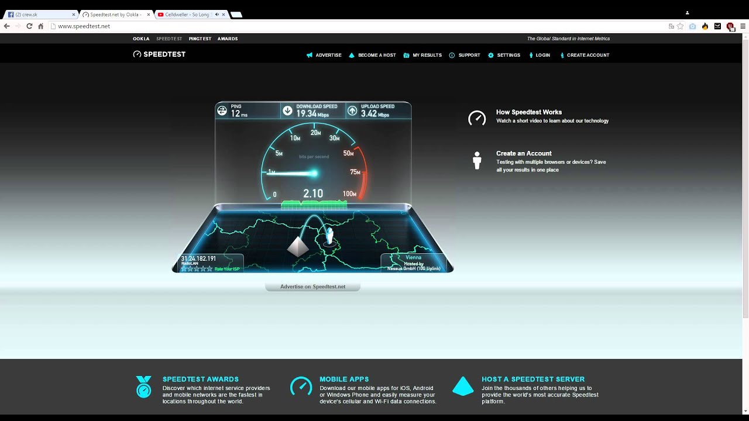Click the Host a Speedtest Server triangle icon
The width and height of the screenshot is (749, 421).
tap(463, 386)
